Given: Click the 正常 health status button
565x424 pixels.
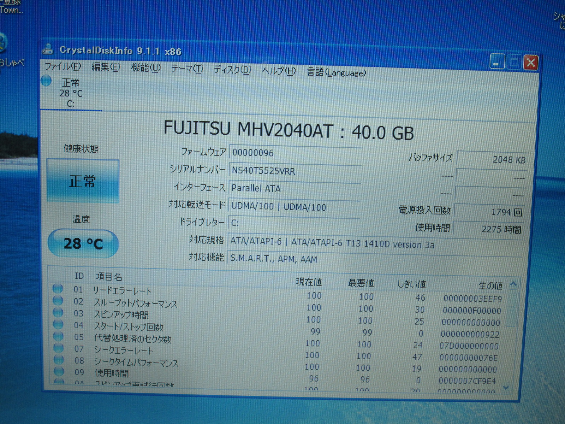Looking at the screenshot, I should click(83, 181).
